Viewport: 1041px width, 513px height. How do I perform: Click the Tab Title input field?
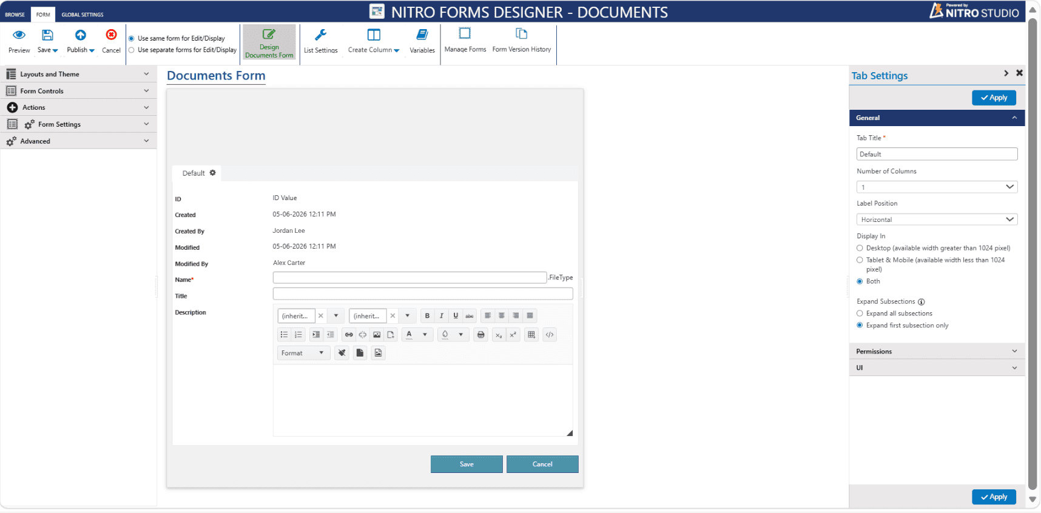(x=937, y=154)
